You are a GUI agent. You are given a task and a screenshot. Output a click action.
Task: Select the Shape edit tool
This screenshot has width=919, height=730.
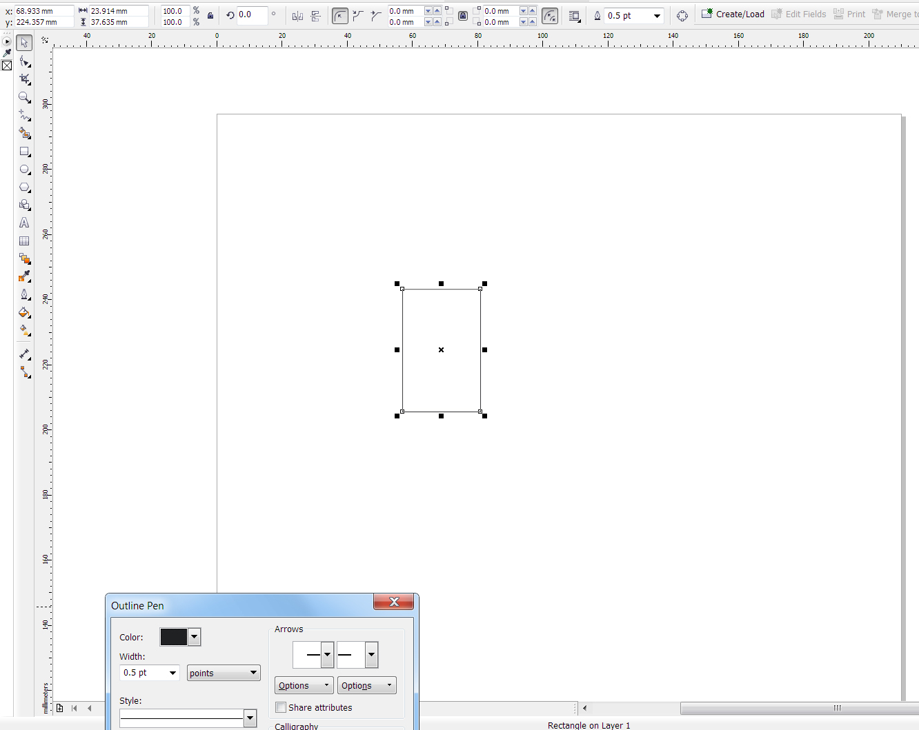24,61
